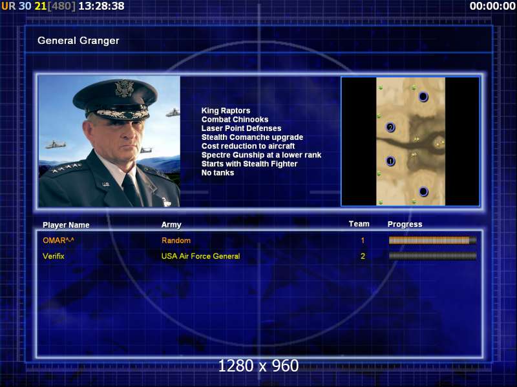The image size is (517, 387).
Task: Click the yellow tech marker just above the river
Action: (416, 139)
